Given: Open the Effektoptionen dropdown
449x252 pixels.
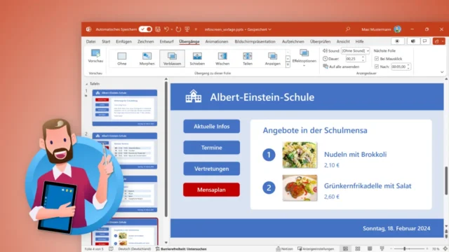Looking at the screenshot, I should click(304, 58).
